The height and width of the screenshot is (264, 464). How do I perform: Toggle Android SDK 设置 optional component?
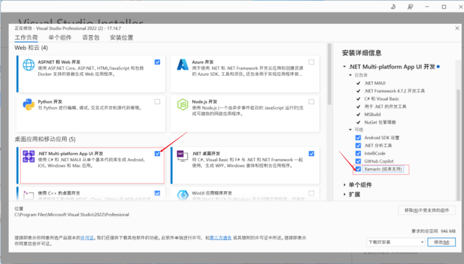358,138
